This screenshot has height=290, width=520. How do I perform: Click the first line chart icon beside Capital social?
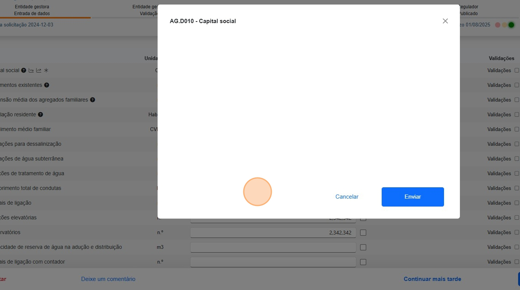pyautogui.click(x=31, y=70)
